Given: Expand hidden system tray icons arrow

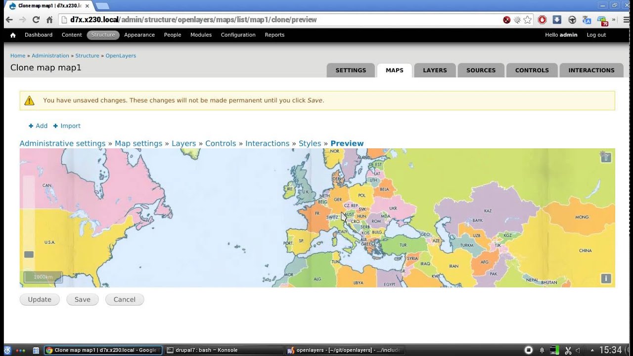Looking at the screenshot, I should 592,351.
